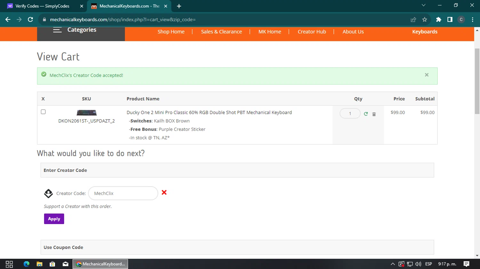Open the volume control in system tray
Screen dimensions: 480x269
pos(418,264)
